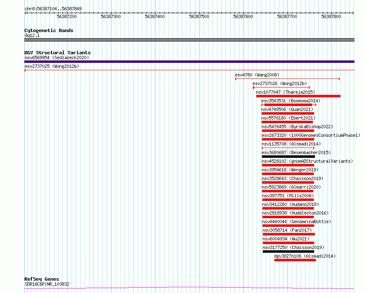Screen dimensions: 366x293
Task: Open the esv2737025 (Wong2012b) variant label
Action: tap(52, 66)
